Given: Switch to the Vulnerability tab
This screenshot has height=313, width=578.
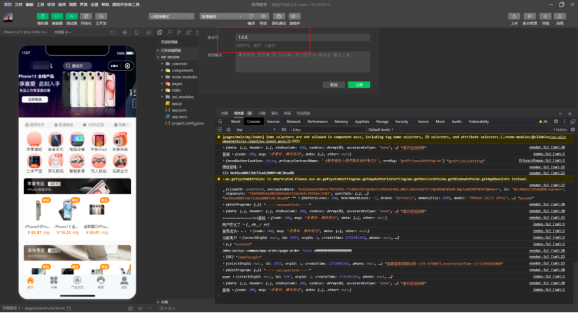Looking at the screenshot, I should point(478,121).
